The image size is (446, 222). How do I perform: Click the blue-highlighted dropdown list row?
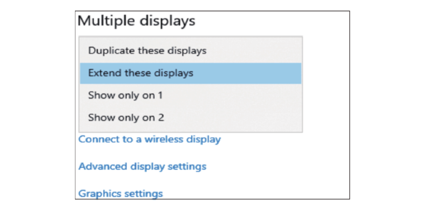[191, 73]
